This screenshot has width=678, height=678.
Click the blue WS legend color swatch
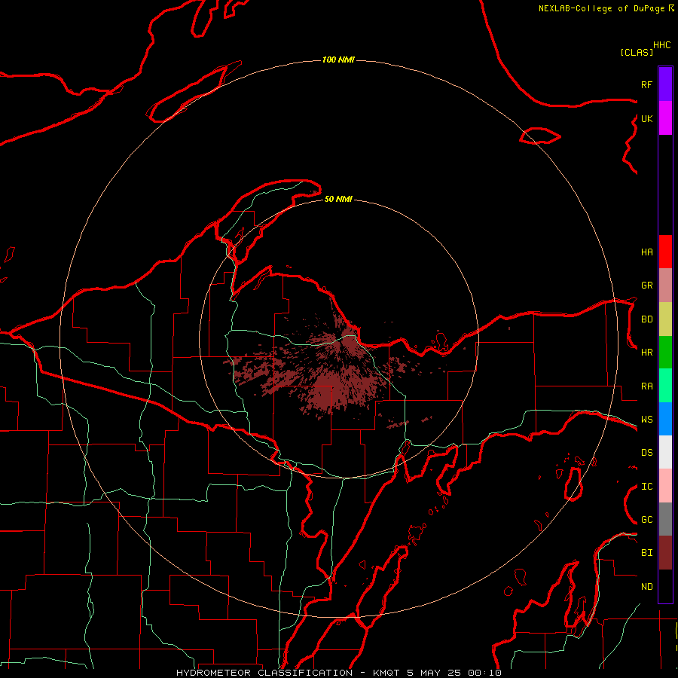(665, 419)
